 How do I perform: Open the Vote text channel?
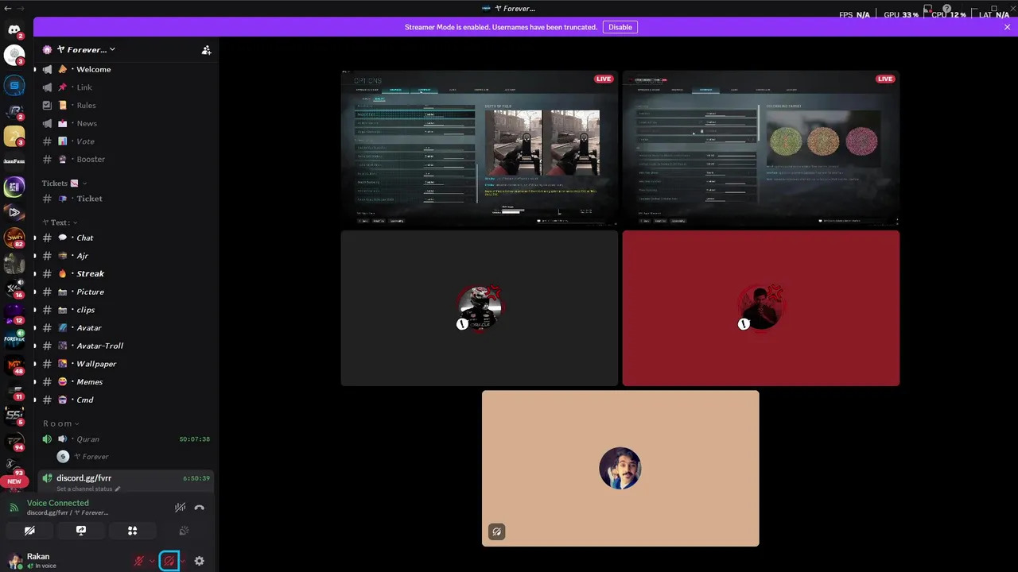point(125,141)
